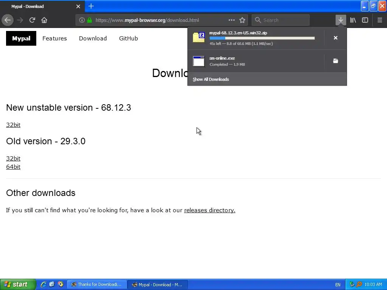Close the Mypal - Download tab

78,6
